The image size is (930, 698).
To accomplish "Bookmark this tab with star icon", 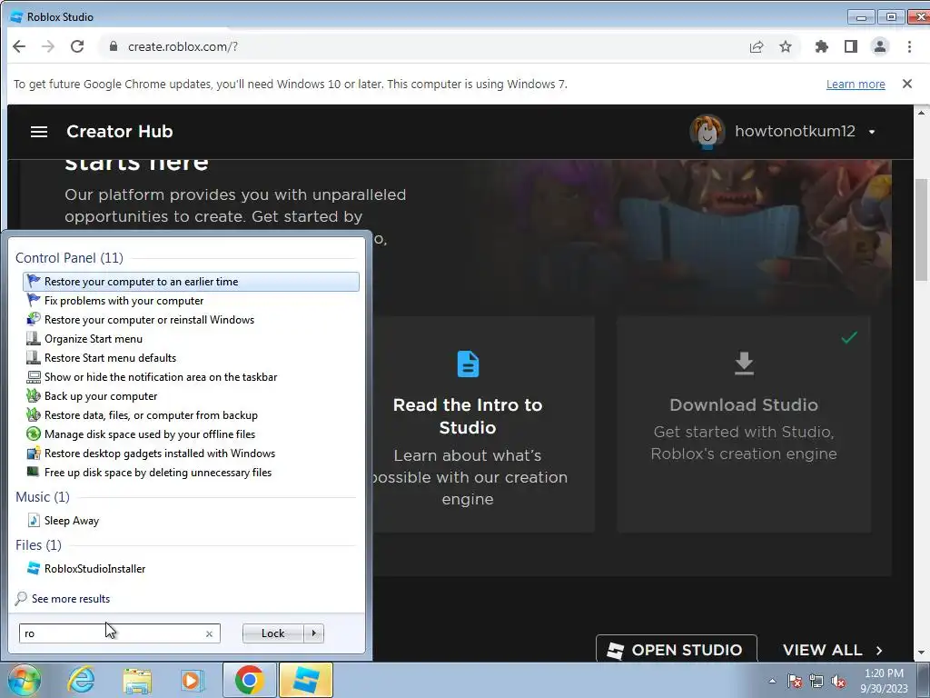I will [x=786, y=46].
